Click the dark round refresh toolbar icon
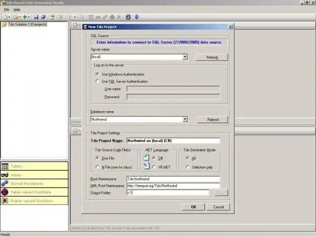The width and height of the screenshot is (316, 237). tap(128, 17)
